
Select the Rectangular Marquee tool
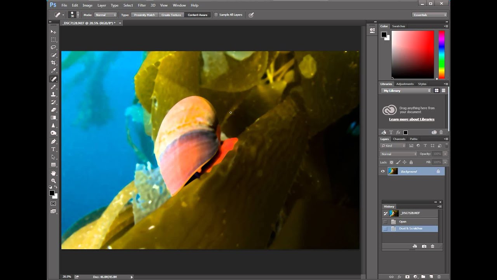tap(54, 40)
